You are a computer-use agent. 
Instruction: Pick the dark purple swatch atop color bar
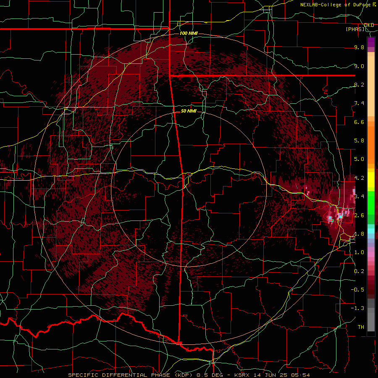[x=371, y=42]
